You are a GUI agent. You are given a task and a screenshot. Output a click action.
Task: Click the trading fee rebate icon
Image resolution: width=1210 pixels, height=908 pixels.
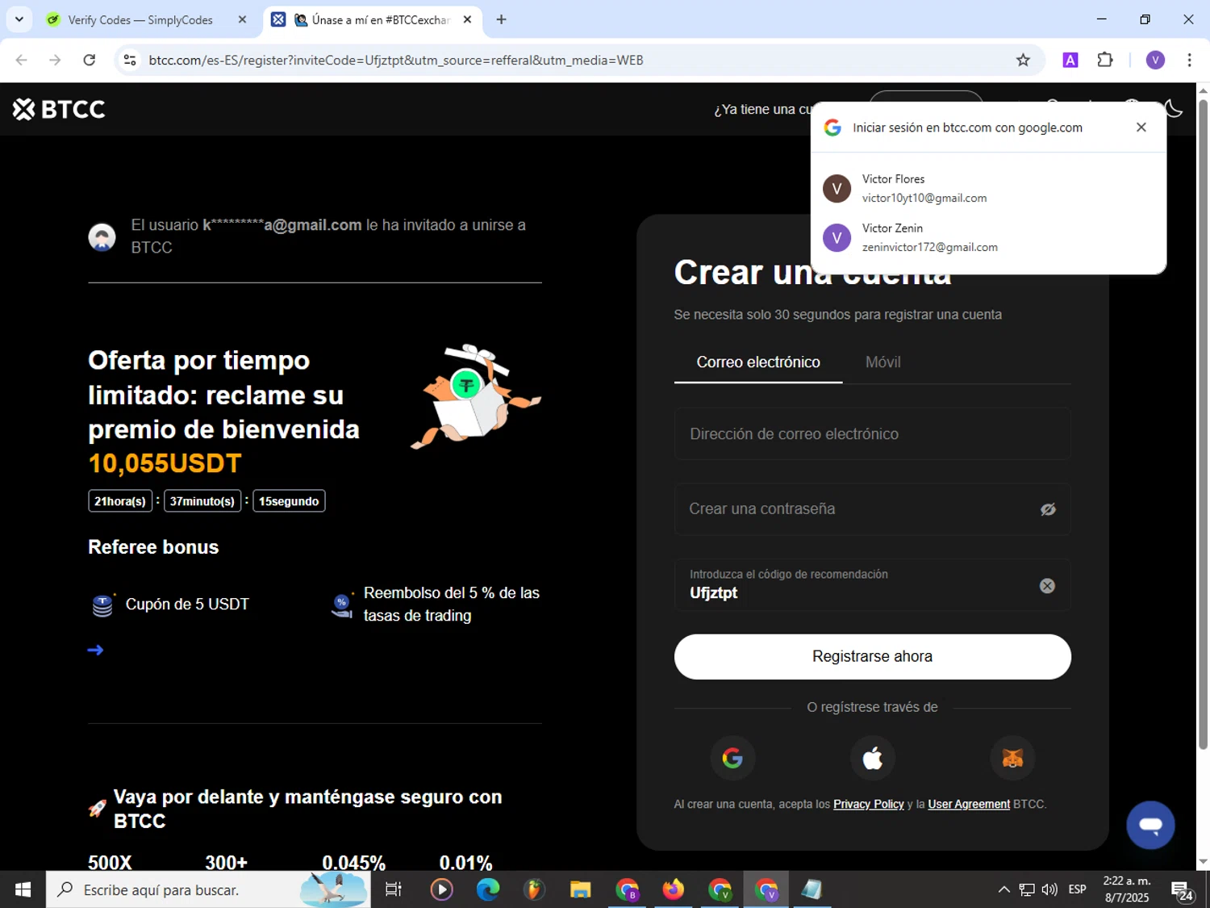[x=343, y=605]
